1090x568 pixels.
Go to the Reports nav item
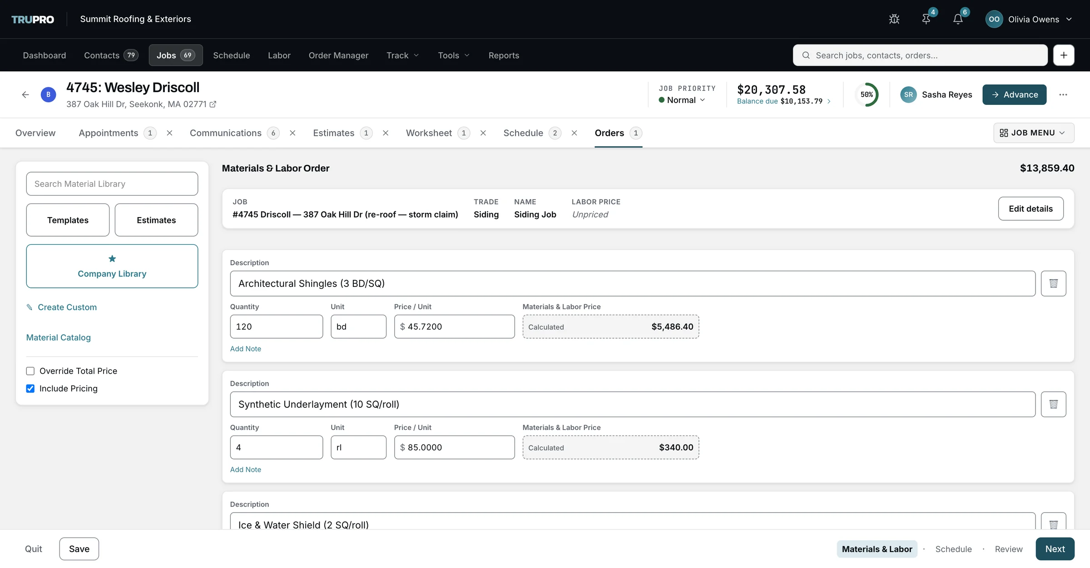point(504,55)
